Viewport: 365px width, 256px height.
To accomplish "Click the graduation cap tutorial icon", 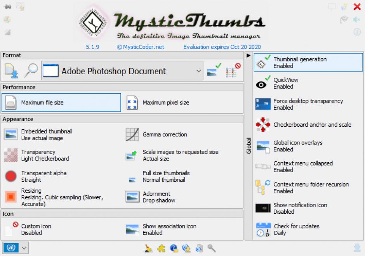I will pos(344,19).
